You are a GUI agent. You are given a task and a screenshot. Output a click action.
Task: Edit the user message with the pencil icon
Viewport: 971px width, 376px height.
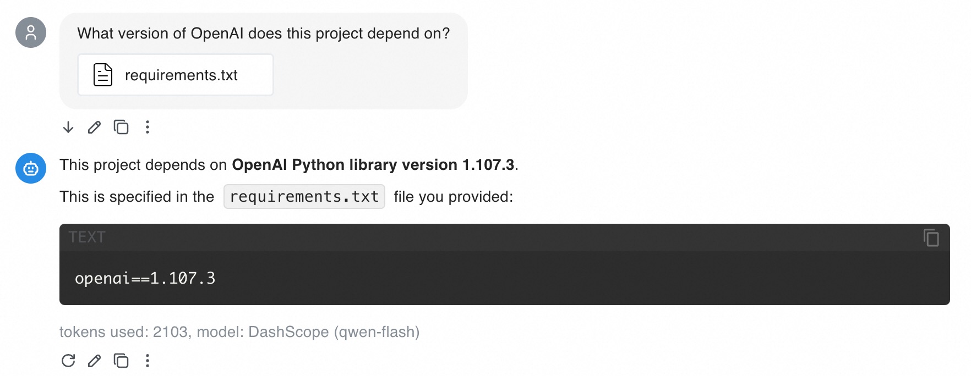click(94, 128)
